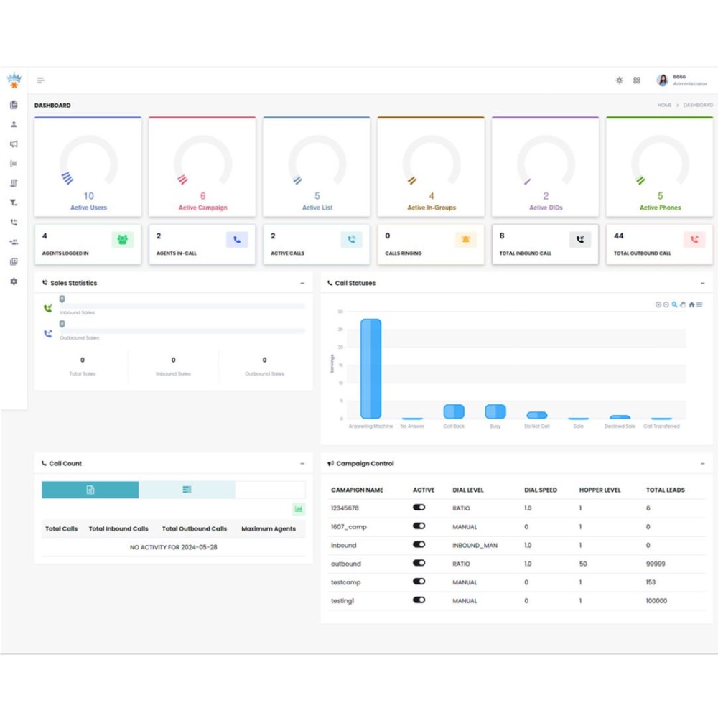The width and height of the screenshot is (718, 718).
Task: Click the green chart icon in Call Count
Action: [x=298, y=509]
